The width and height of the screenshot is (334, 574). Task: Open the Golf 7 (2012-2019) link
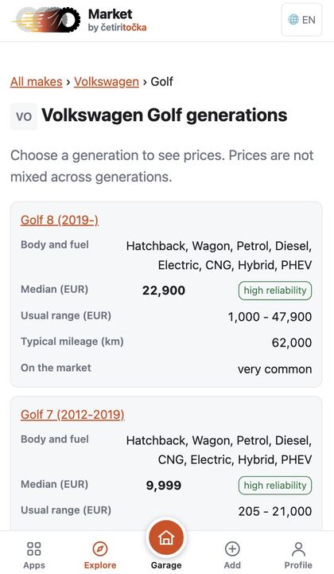click(x=72, y=415)
